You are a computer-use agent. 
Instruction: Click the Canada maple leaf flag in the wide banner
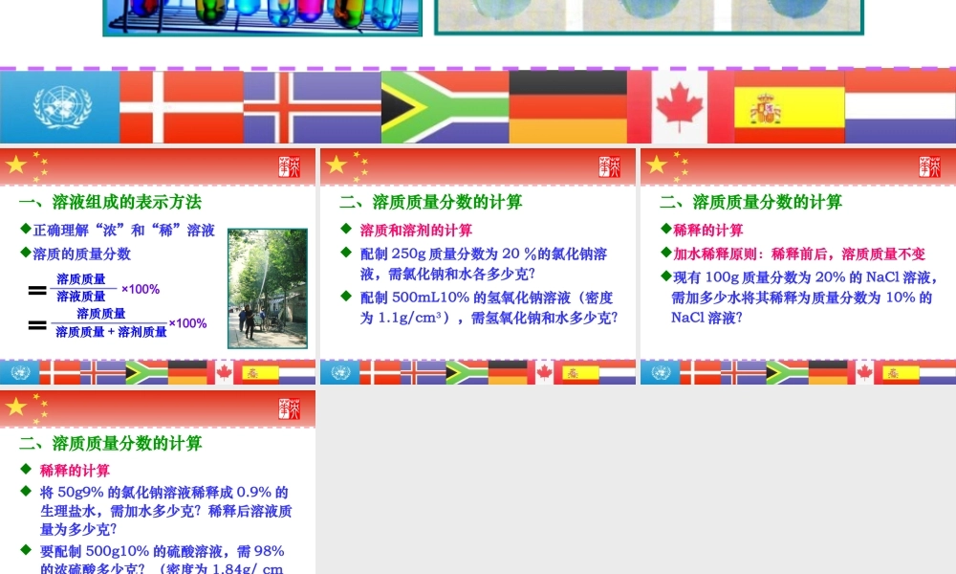tap(680, 107)
